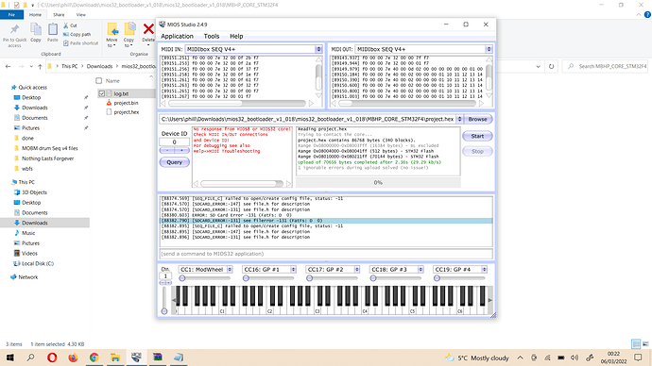
Task: Expand the CC18: GP #3 controller dropdown
Action: (420, 270)
